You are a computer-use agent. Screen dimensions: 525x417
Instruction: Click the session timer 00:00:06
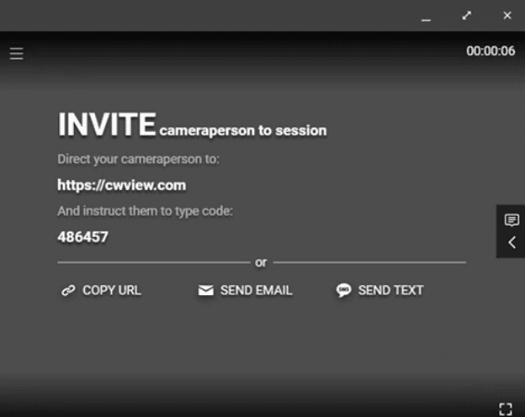(x=491, y=51)
